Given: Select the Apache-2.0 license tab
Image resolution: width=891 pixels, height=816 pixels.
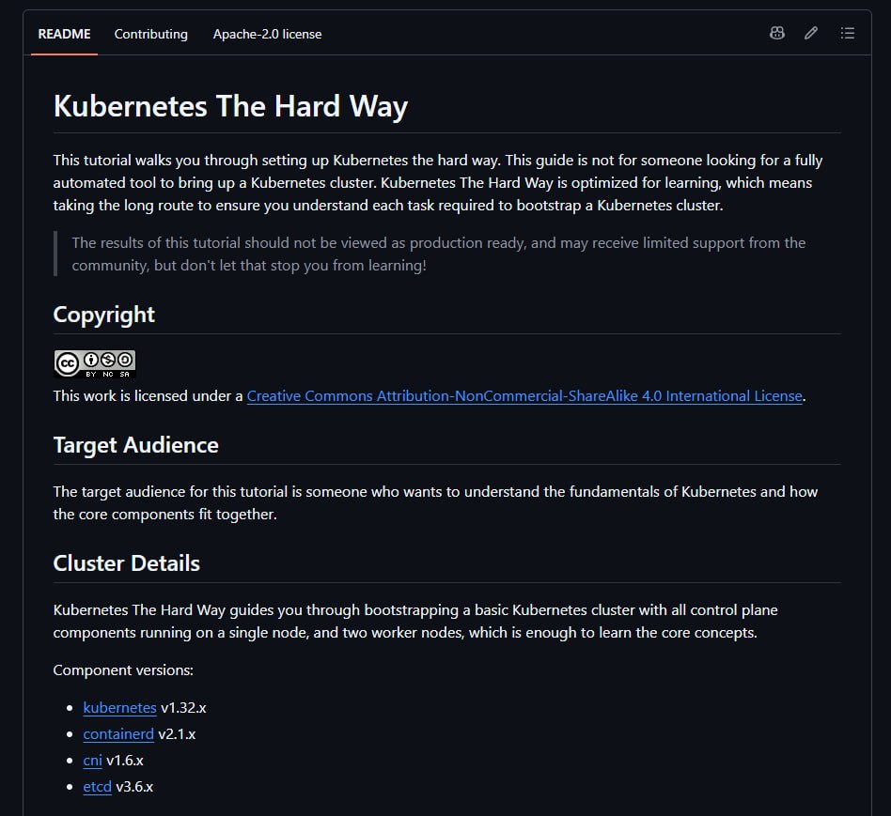Looking at the screenshot, I should pyautogui.click(x=267, y=34).
